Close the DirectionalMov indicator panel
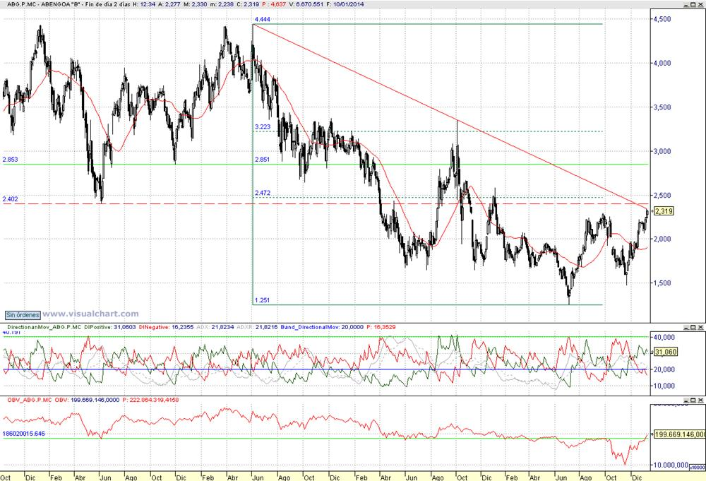Viewport: 706px width, 481px height. [x=700, y=328]
